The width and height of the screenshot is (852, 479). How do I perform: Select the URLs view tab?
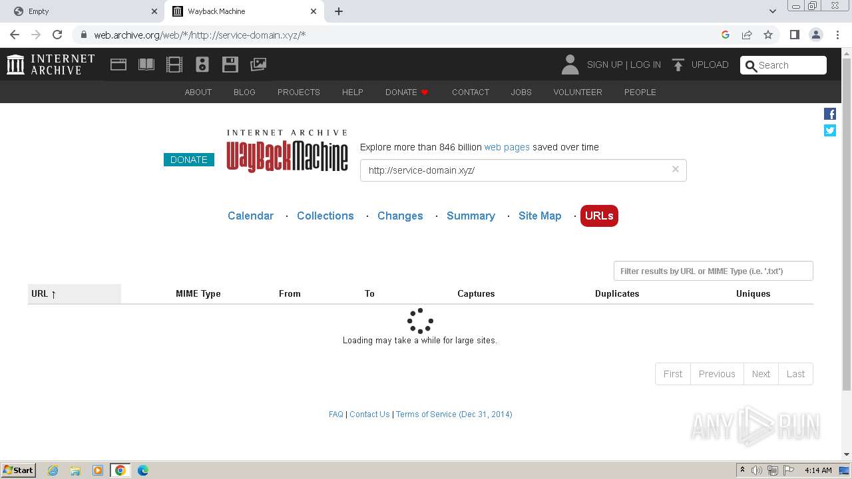(599, 216)
